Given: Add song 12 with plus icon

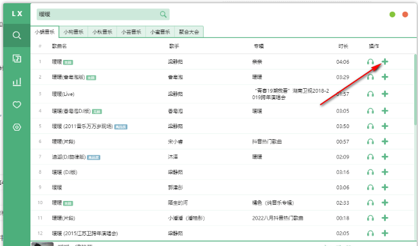Looking at the screenshot, I should [385, 233].
